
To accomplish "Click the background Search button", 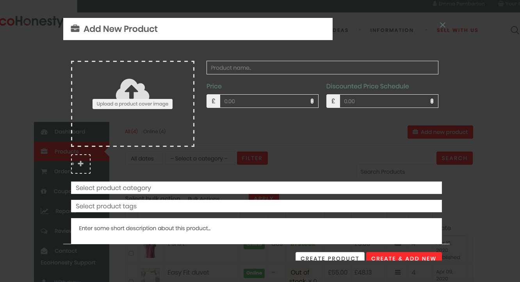I will [x=454, y=158].
